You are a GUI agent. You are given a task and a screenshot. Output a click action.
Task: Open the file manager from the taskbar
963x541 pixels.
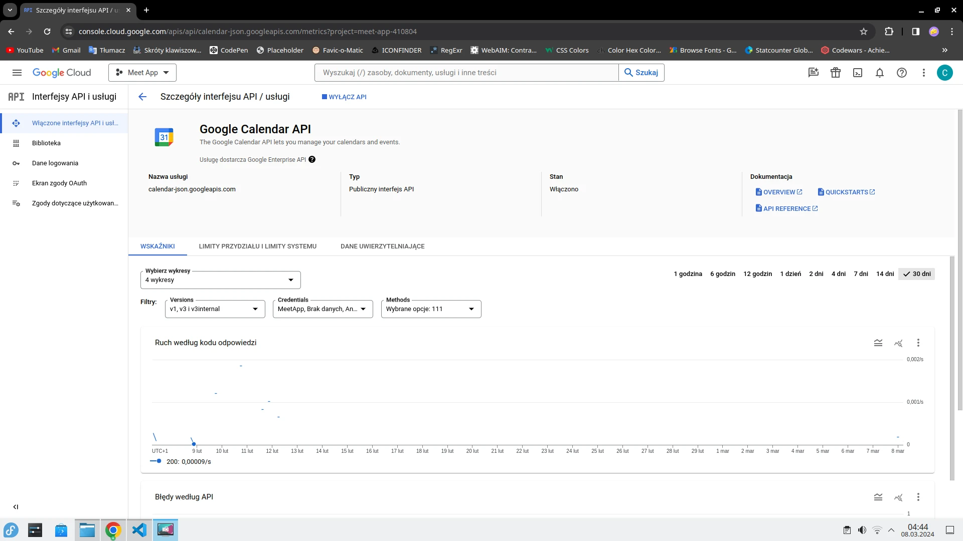pyautogui.click(x=87, y=529)
